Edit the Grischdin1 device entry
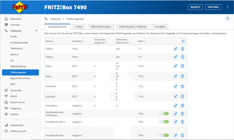 pyautogui.click(x=175, y=86)
